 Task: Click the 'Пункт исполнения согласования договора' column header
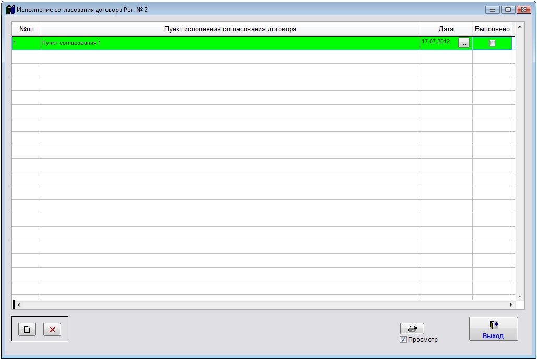tap(230, 29)
